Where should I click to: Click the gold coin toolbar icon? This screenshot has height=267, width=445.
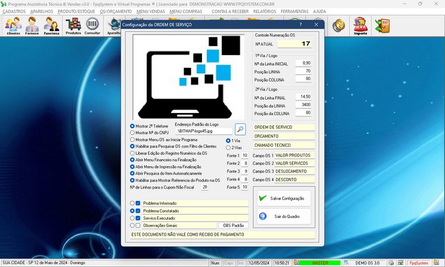coord(338,25)
